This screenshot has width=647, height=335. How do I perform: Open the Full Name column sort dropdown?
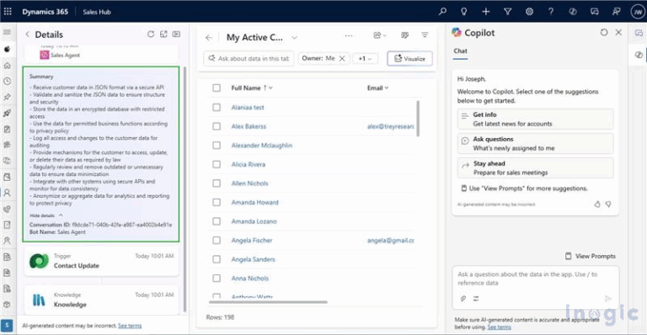(270, 88)
